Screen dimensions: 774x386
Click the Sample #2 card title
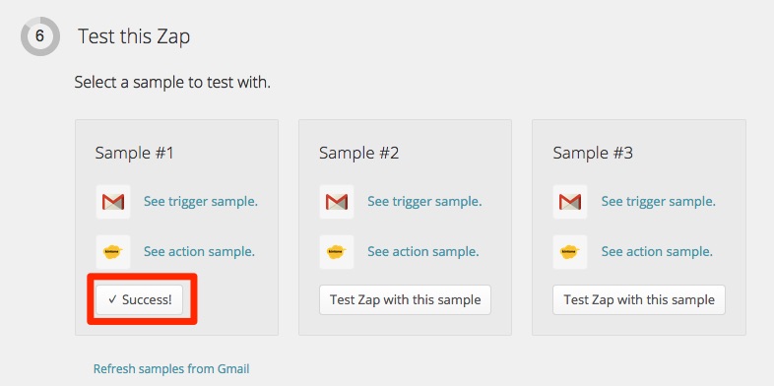[358, 153]
